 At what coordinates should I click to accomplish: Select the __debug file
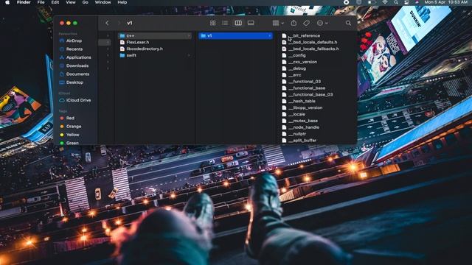point(297,68)
